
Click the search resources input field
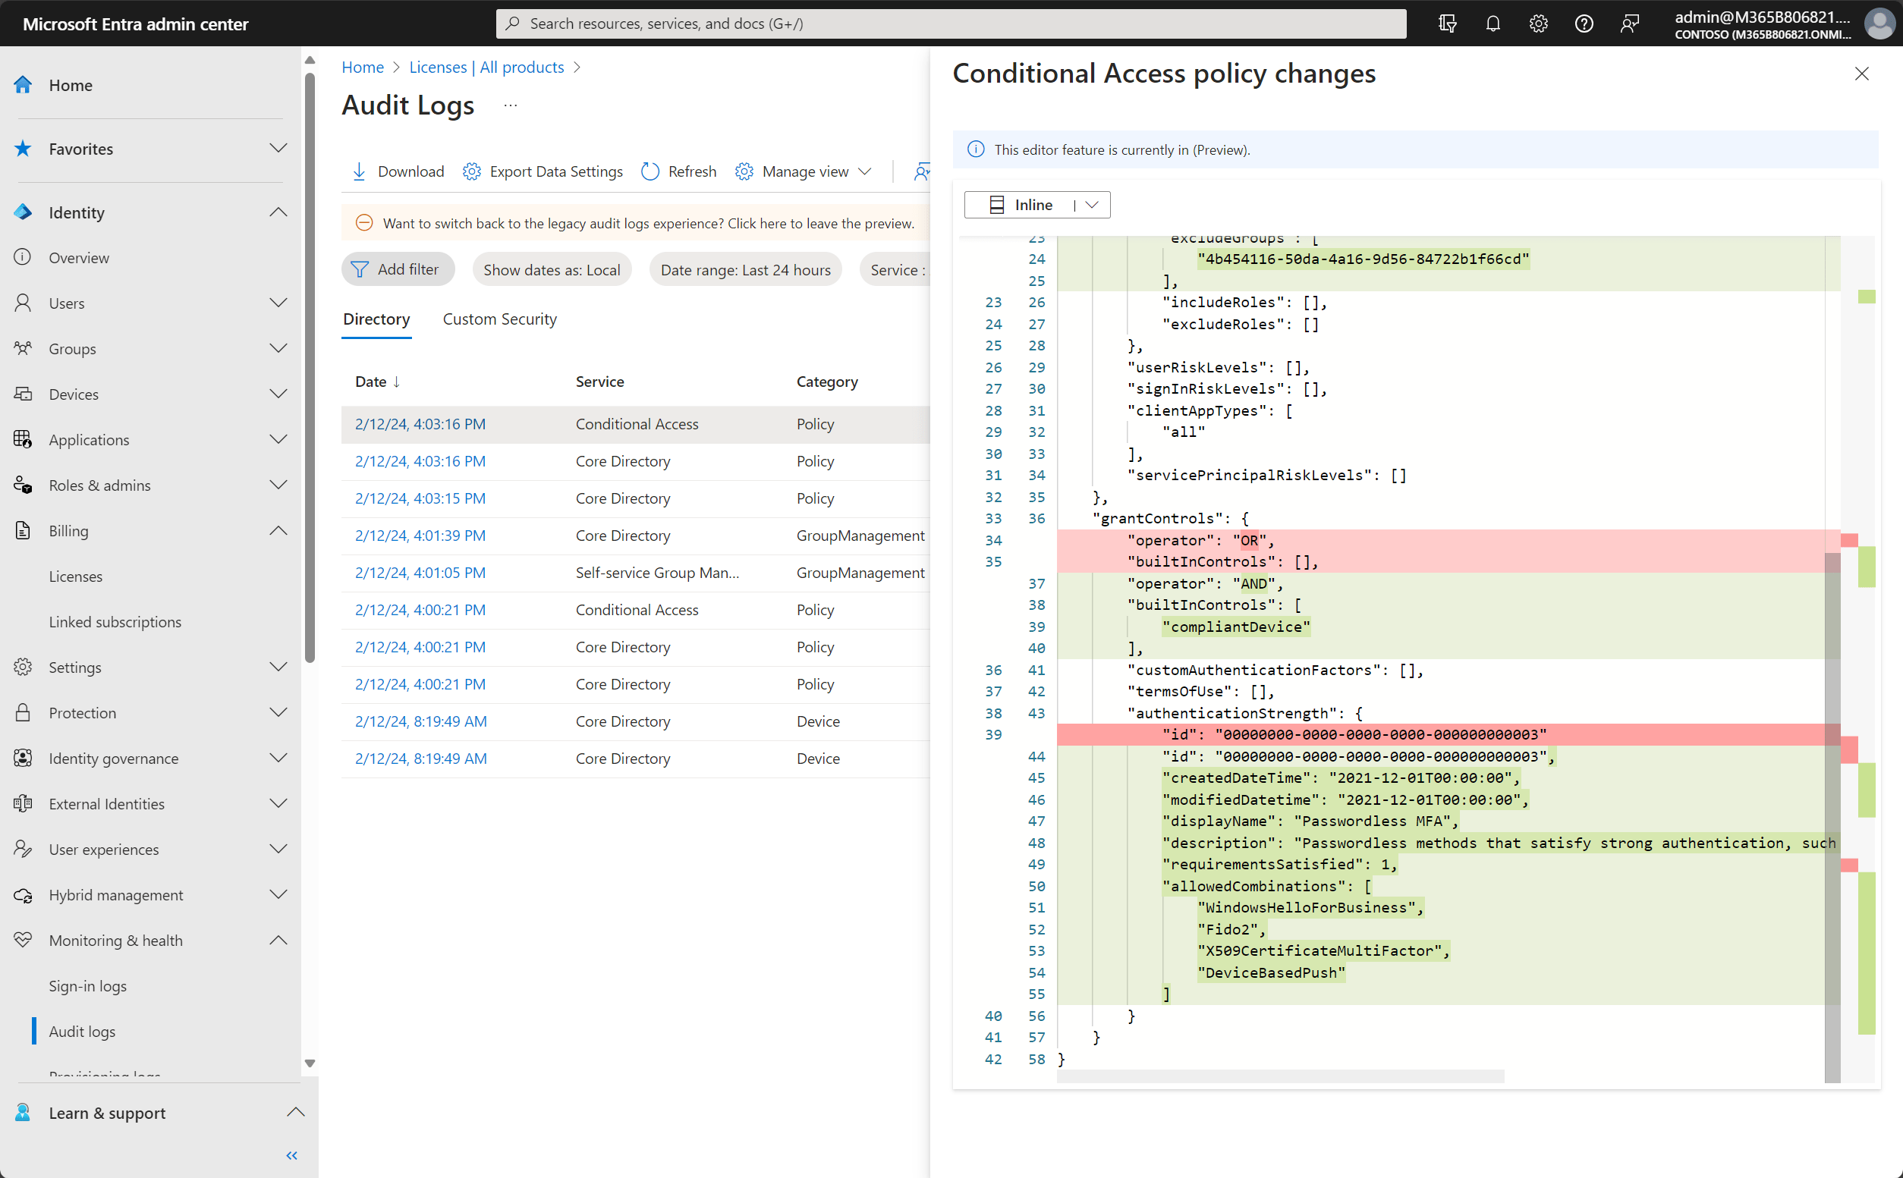click(951, 24)
